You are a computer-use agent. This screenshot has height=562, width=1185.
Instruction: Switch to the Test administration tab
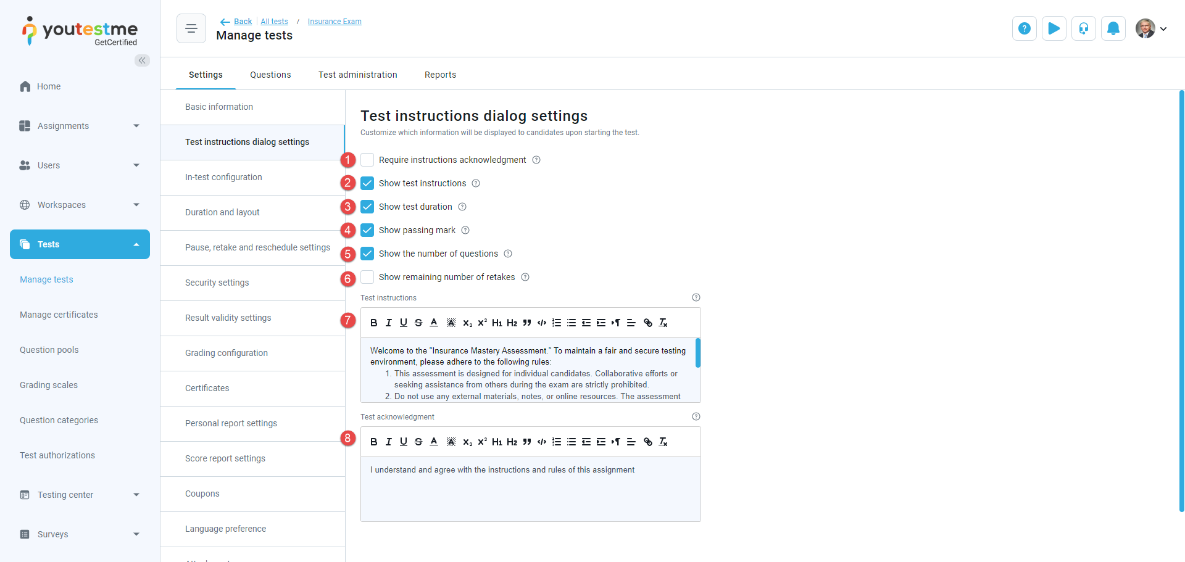(358, 75)
